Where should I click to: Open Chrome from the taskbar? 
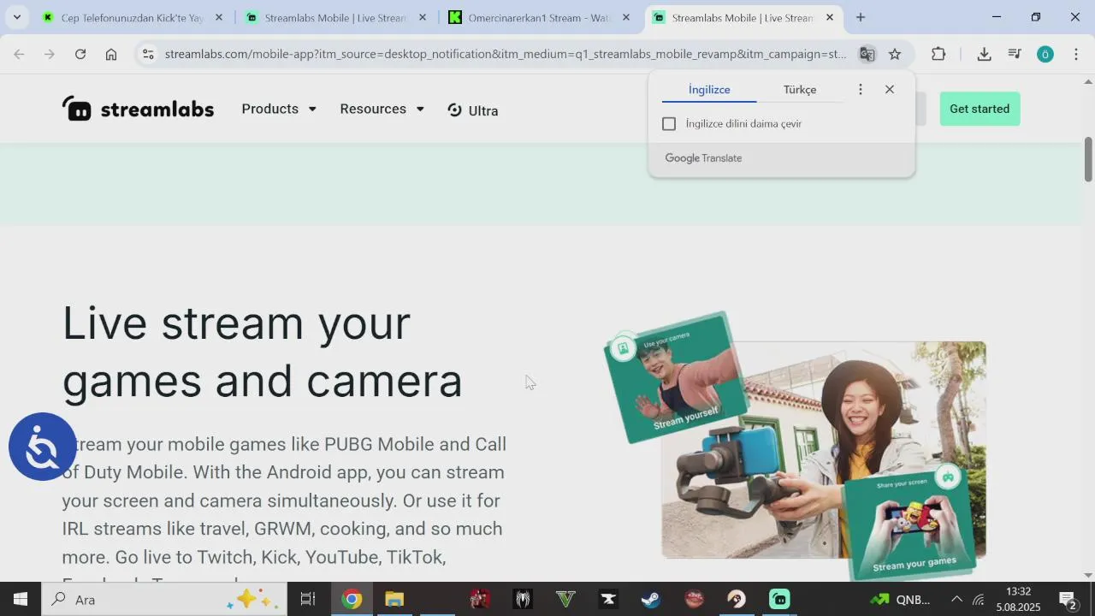click(x=352, y=599)
